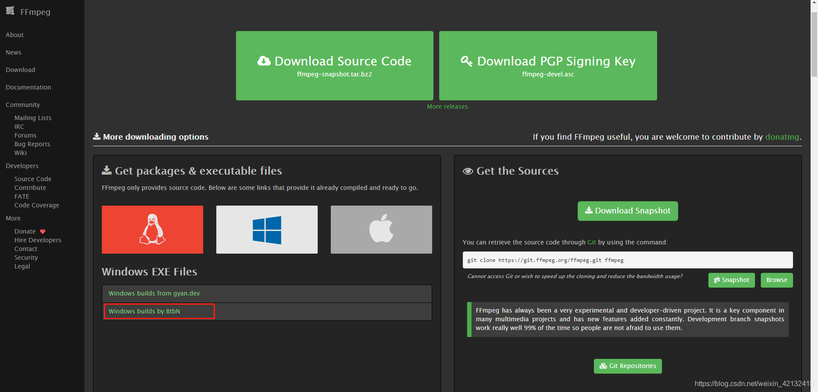Click ffmpeg-snapshot.tar.bz2 file name text
Viewport: 818px width, 392px height.
[x=335, y=74]
